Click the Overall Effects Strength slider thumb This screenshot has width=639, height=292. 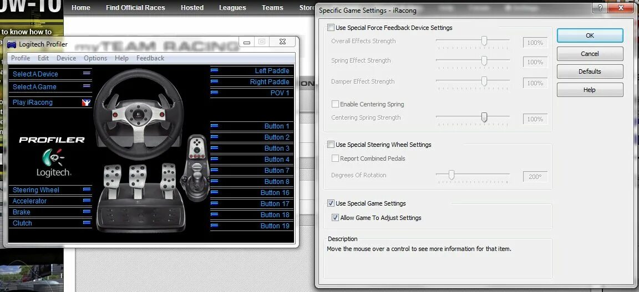click(x=484, y=40)
